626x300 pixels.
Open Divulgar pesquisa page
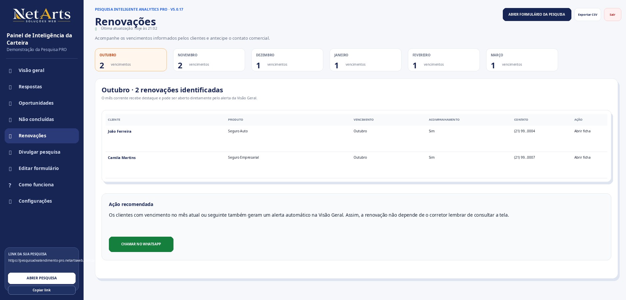42,152
